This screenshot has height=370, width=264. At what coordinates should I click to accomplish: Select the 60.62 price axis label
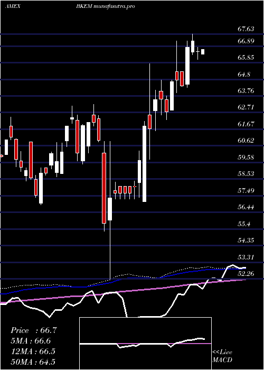click(x=246, y=141)
